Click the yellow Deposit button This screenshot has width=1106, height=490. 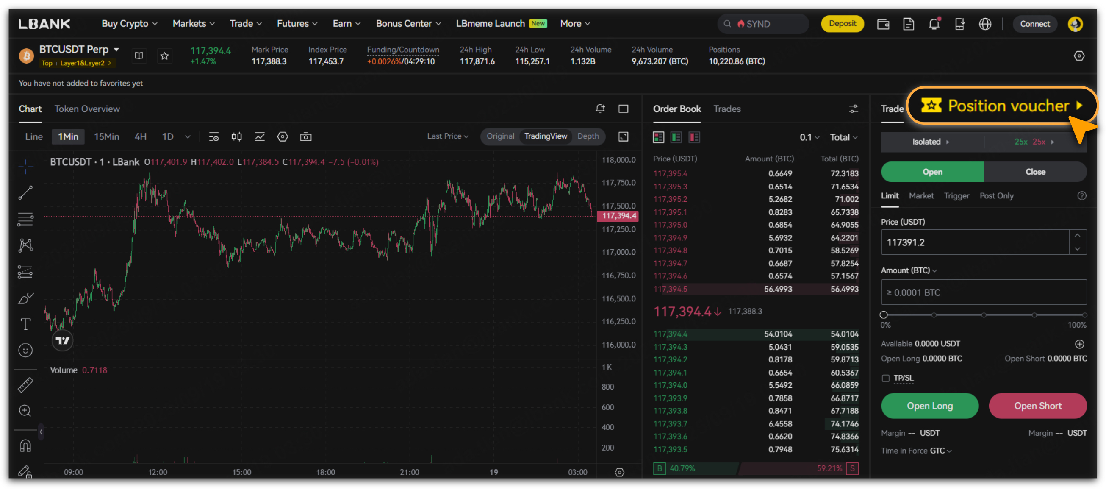pos(842,24)
